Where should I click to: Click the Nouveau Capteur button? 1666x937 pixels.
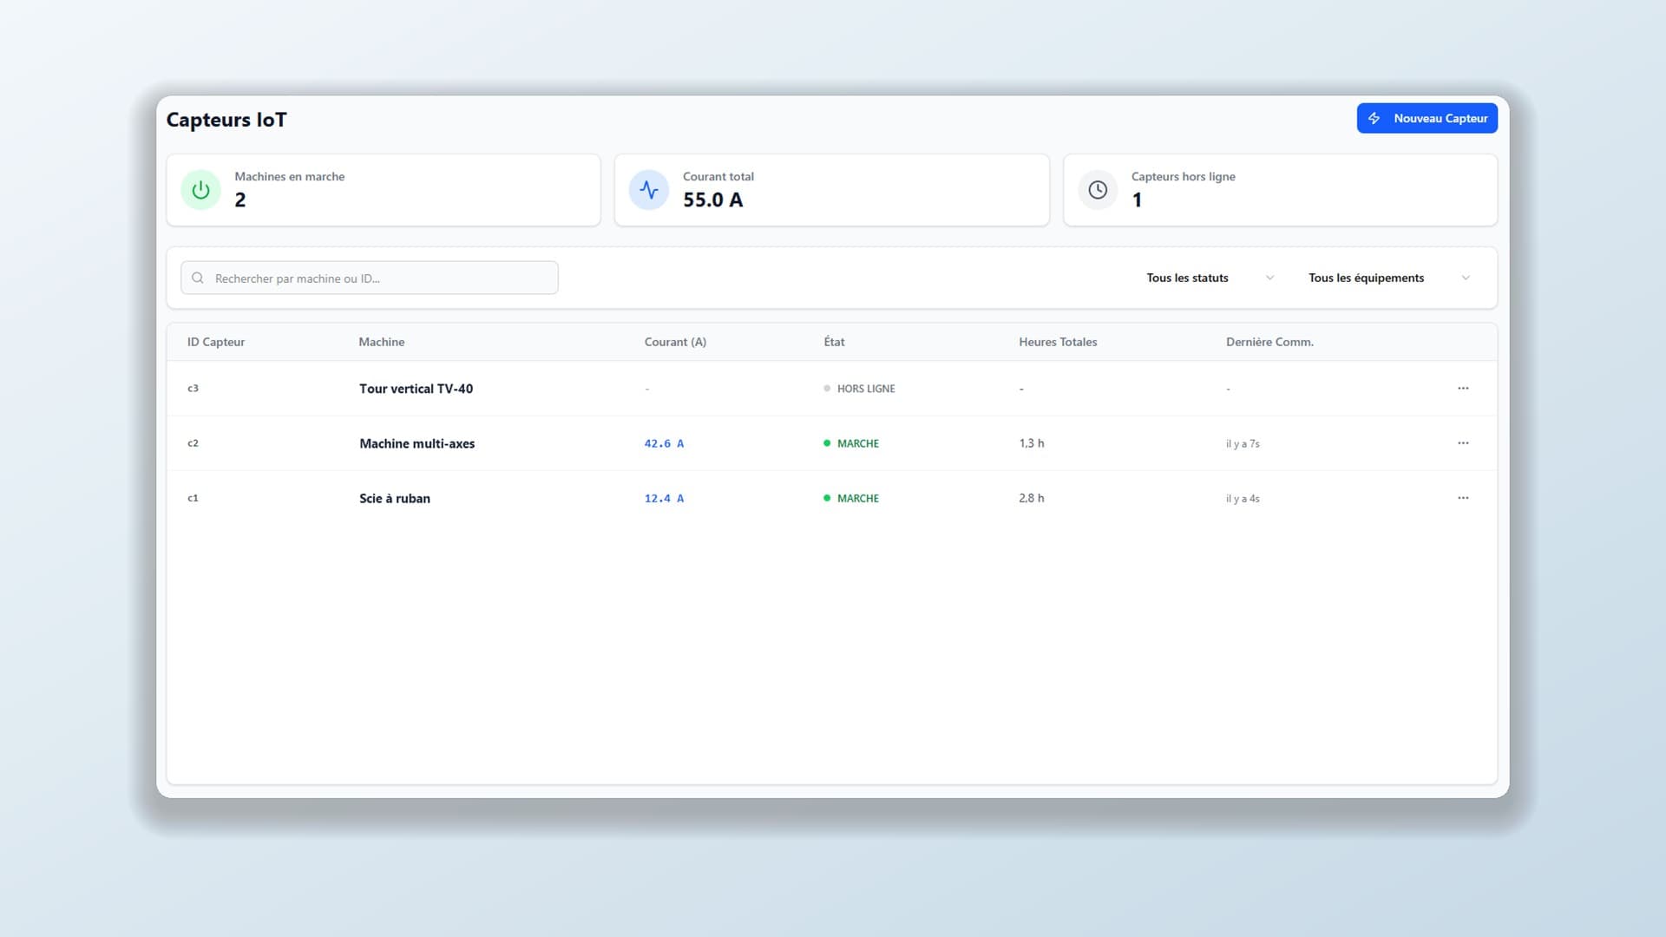point(1427,118)
